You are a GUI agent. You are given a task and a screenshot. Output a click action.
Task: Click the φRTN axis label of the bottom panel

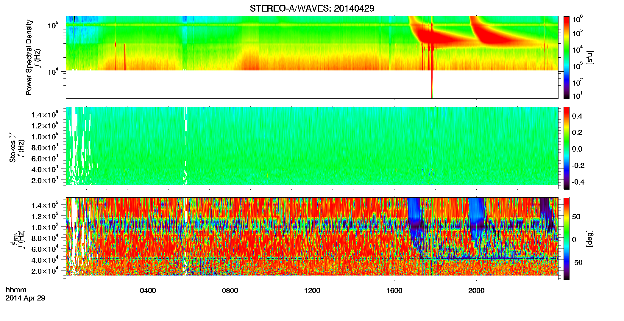pos(14,239)
